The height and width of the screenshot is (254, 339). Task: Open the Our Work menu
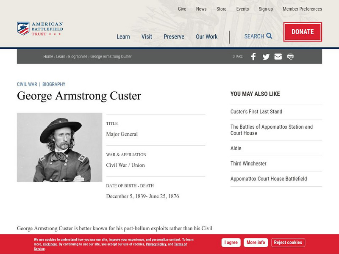207,37
